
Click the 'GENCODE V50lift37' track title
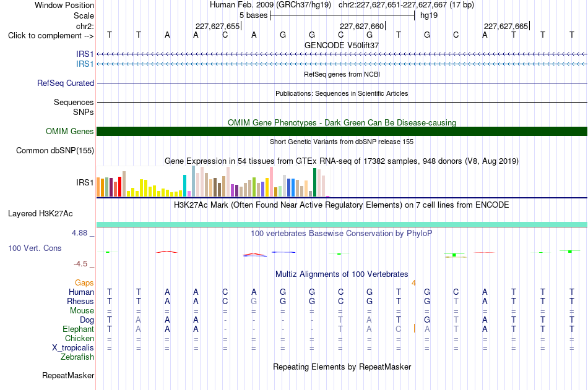[x=342, y=45]
